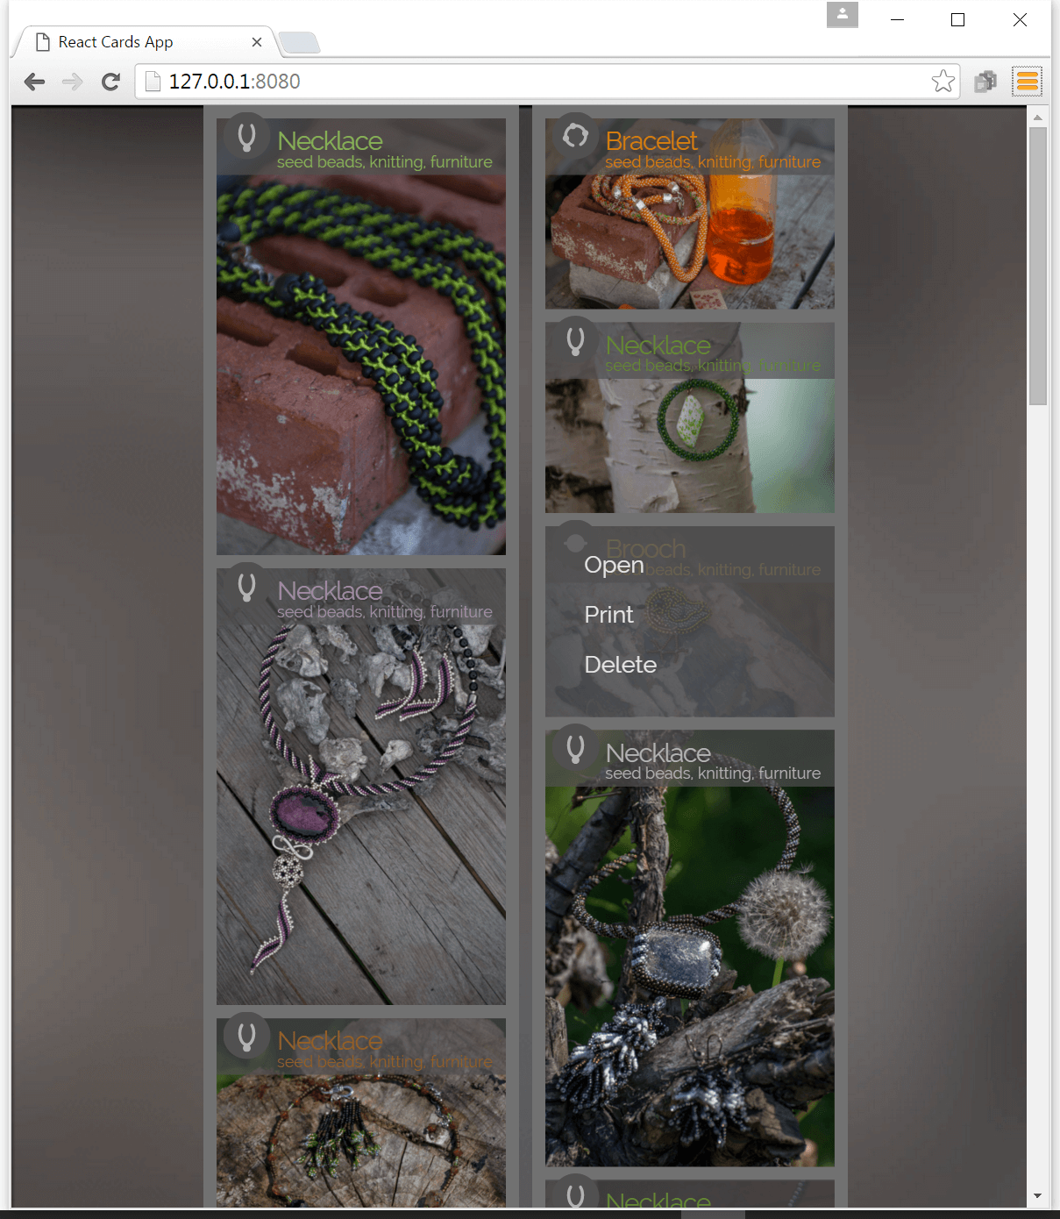Click the necklace icon on the dandelion card
The width and height of the screenshot is (1060, 1219).
[575, 748]
